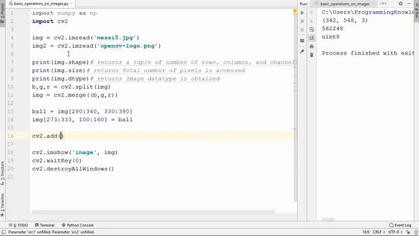Click the tool windows quick-access icon in status bar
This screenshot has height=236, width=419.
(x=3, y=232)
